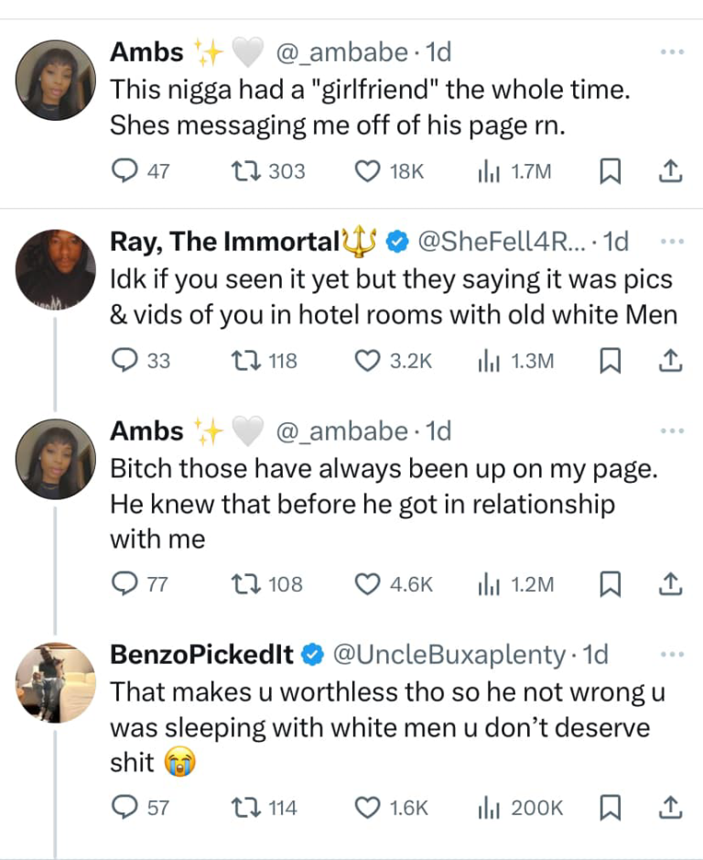
Task: Retweet the tweet with 303 reposts
Action: [244, 171]
